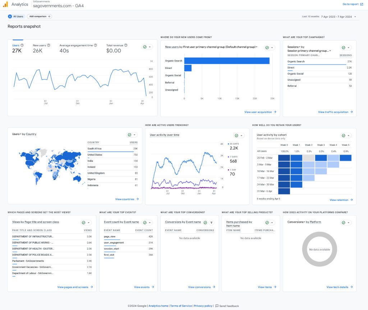
Task: Click the open-in-new icon beside Go to report
Action: 363,4
